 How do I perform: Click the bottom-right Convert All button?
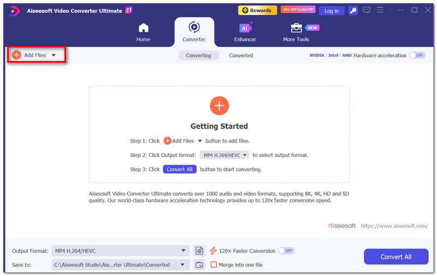396,256
